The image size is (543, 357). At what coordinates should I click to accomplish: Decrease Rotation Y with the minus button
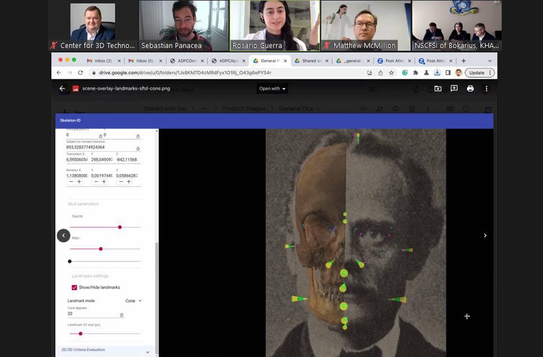click(x=95, y=182)
